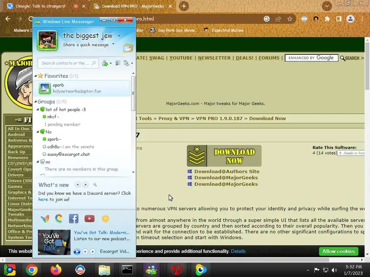Open the SWAG menu link on MajorGeeks
The image size is (370, 277).
tap(156, 58)
